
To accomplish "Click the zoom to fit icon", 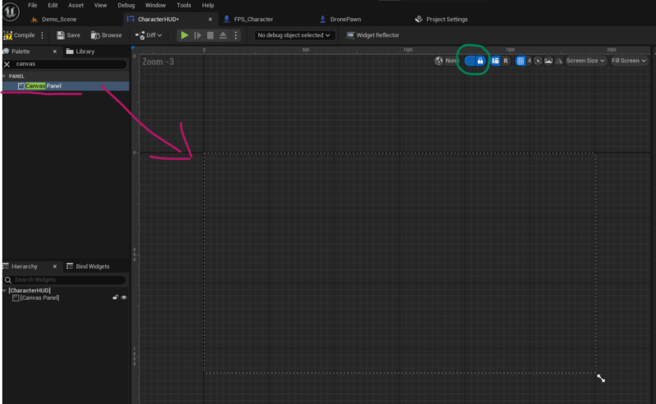I will 538,61.
